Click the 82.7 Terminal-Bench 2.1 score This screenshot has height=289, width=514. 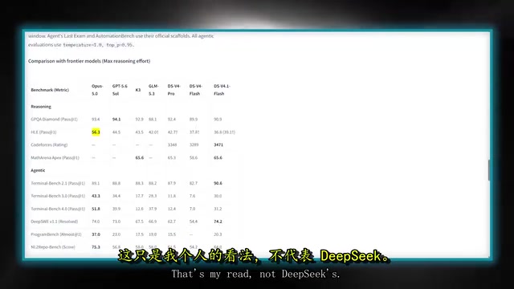(194, 183)
